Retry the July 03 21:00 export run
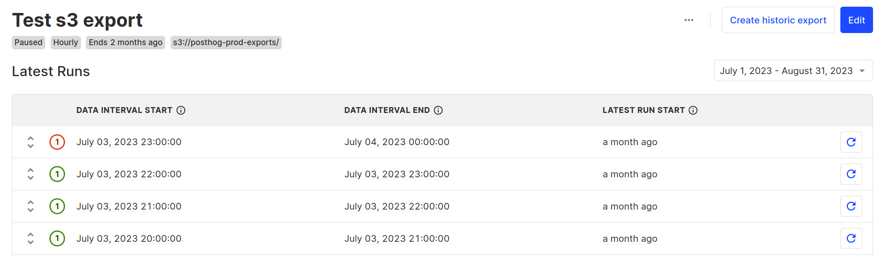 (851, 206)
